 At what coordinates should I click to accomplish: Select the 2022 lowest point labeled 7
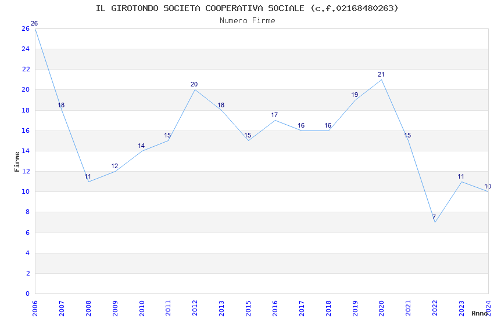(x=434, y=217)
